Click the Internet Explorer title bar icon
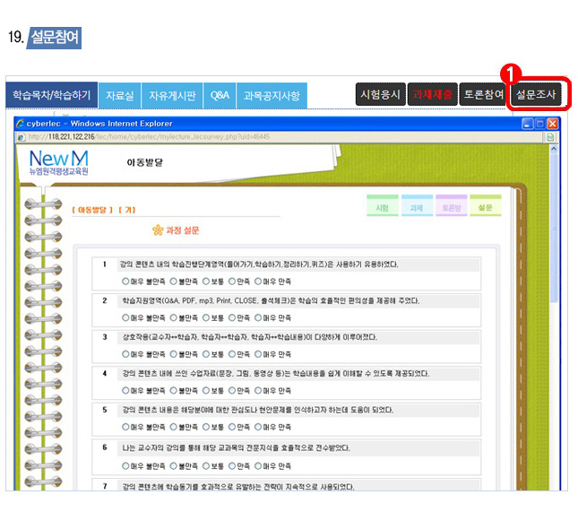The image size is (578, 529). (21, 123)
